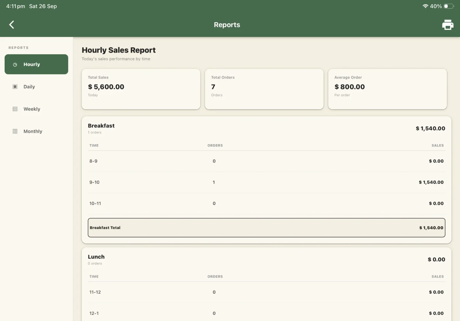Select the Total Orders card
Viewport: 460px width, 321px height.
(x=264, y=89)
